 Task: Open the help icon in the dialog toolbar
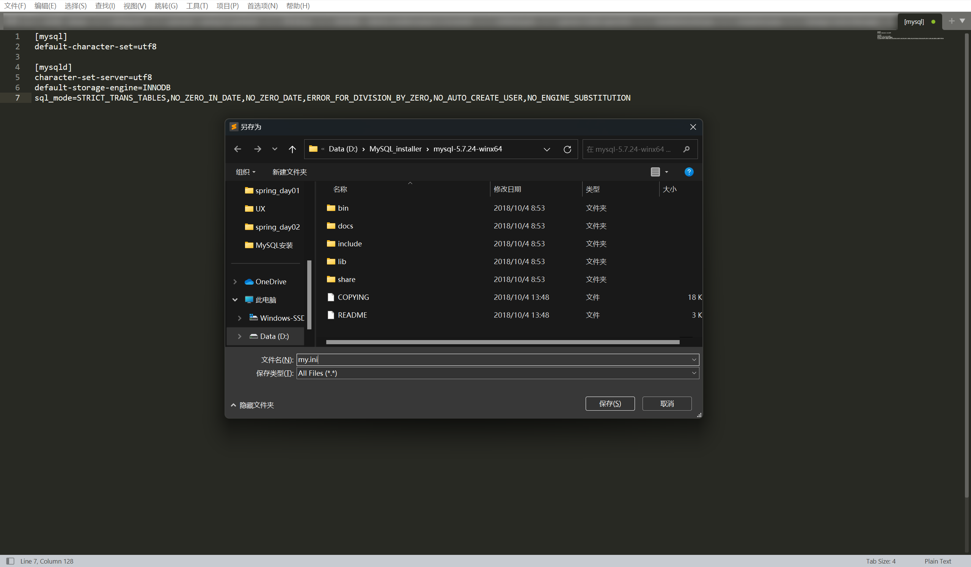tap(689, 172)
